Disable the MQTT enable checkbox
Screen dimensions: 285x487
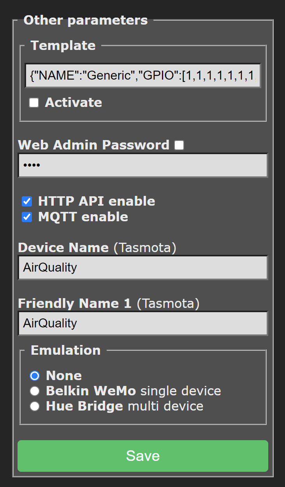point(27,217)
